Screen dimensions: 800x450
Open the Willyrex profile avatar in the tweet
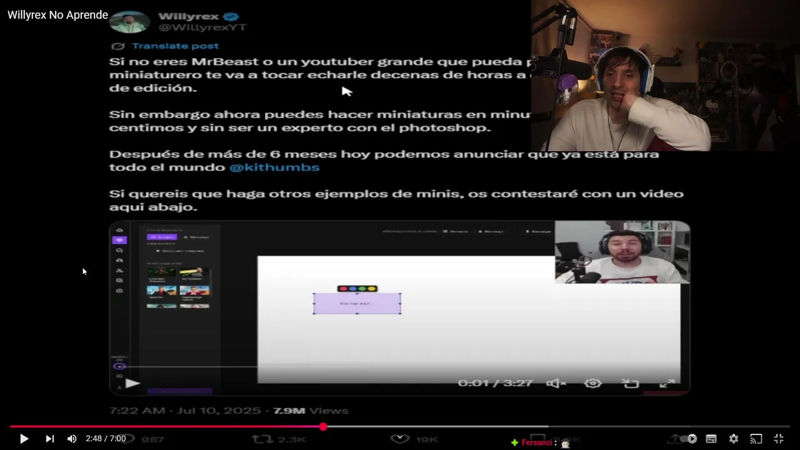coord(129,21)
